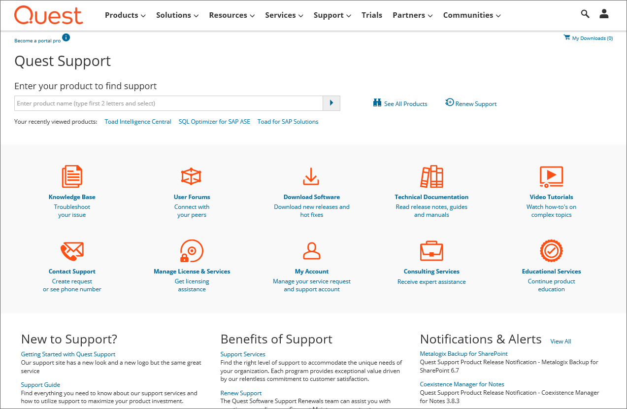Screen dimensions: 627x409
Task: Open recently viewed Toad Intelligence Central
Action: 138,122
